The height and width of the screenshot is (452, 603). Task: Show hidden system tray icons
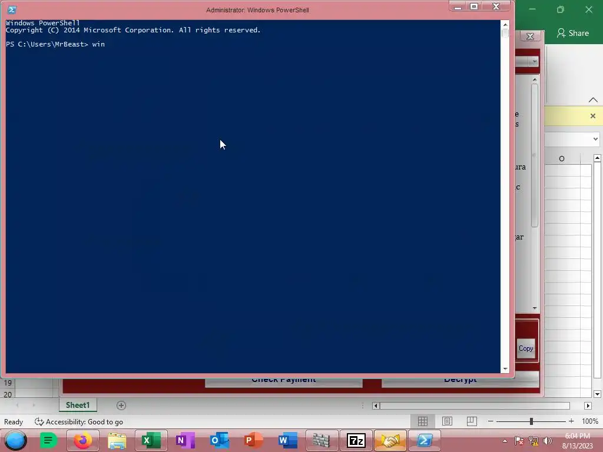pos(505,441)
